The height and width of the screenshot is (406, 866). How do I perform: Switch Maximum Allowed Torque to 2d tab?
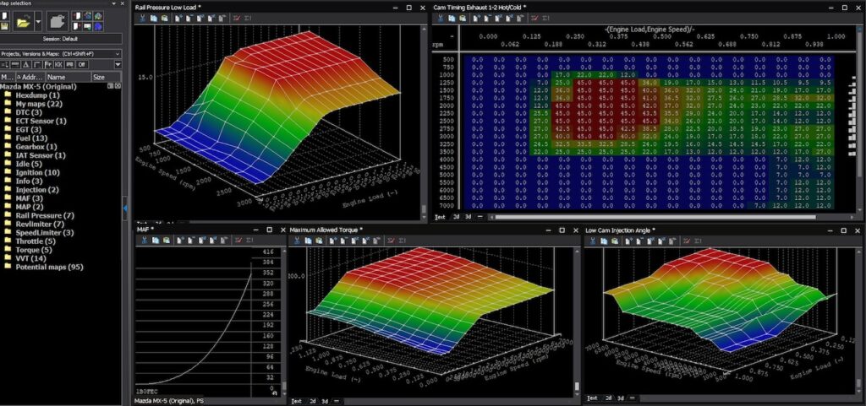(x=313, y=401)
